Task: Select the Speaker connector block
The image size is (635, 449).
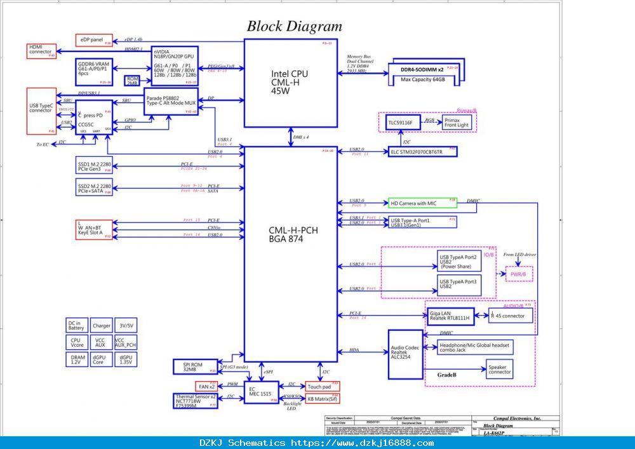Action: click(x=499, y=369)
